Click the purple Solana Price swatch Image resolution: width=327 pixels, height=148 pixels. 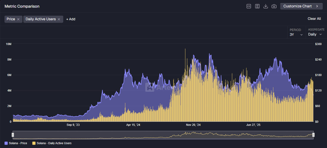[x=6, y=143]
